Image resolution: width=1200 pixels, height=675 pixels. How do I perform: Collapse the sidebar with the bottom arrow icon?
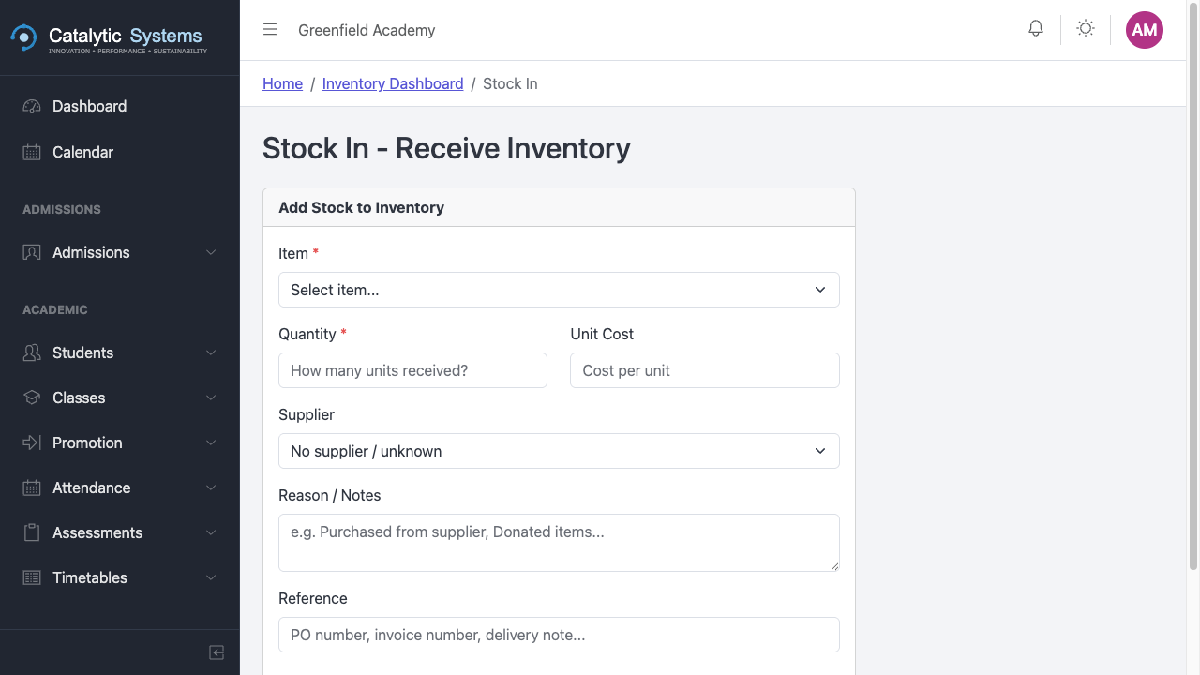point(217,652)
